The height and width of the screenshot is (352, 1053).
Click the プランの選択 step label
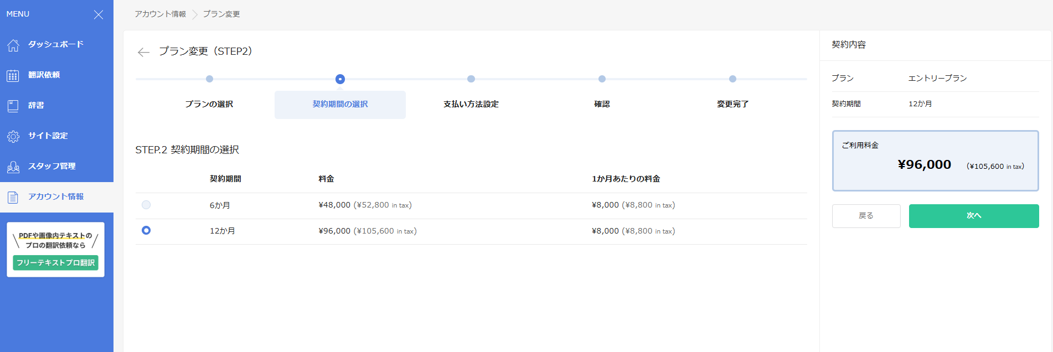pos(209,104)
